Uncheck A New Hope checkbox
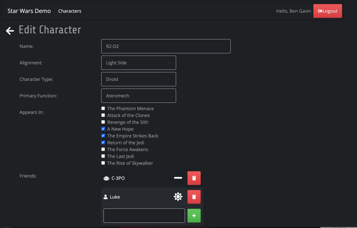This screenshot has height=228, width=357. pos(103,129)
